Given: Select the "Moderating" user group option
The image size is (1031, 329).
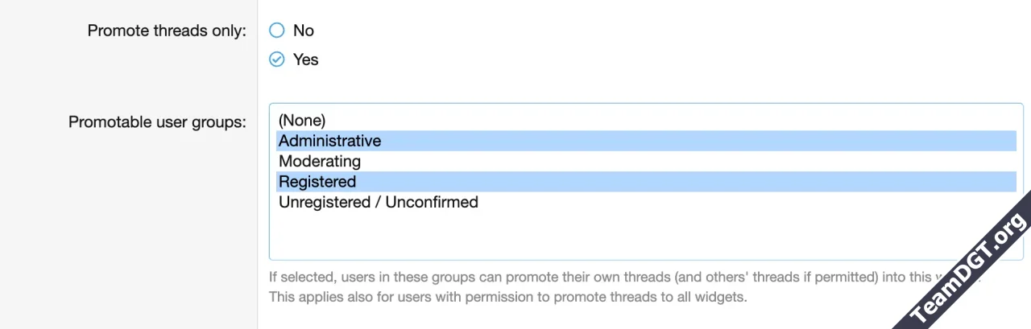Looking at the screenshot, I should click(x=320, y=162).
